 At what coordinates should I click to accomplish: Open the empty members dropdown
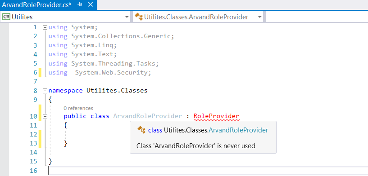317,17
